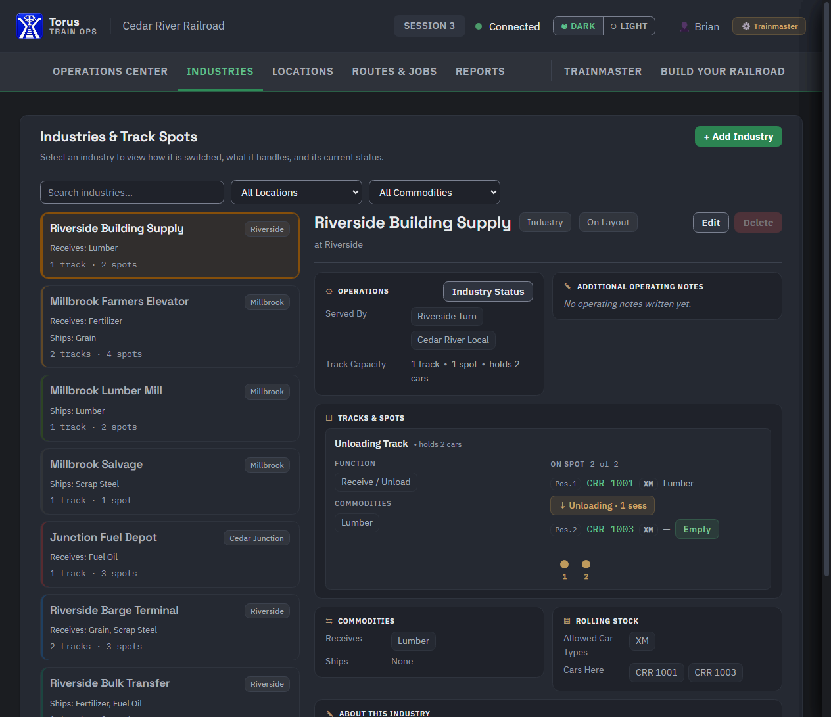
Task: Click the Search industries field
Action: [x=132, y=193]
